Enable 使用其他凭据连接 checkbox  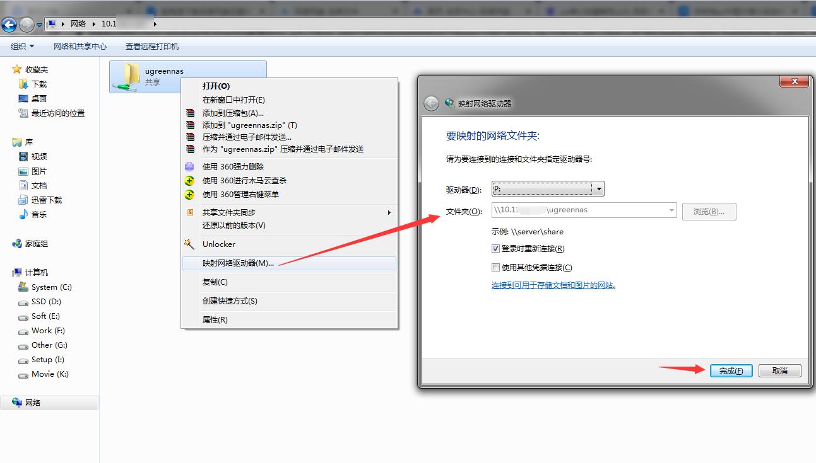[x=495, y=267]
